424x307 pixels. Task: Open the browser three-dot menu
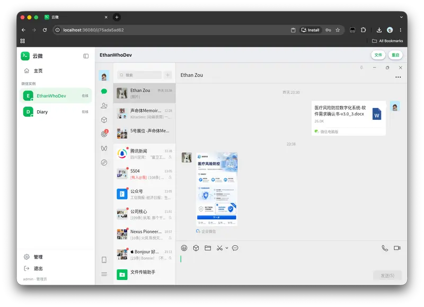(401, 30)
